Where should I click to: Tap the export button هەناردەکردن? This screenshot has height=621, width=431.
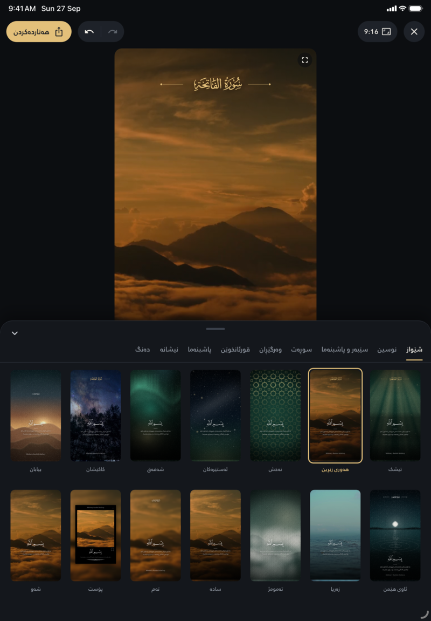click(39, 32)
